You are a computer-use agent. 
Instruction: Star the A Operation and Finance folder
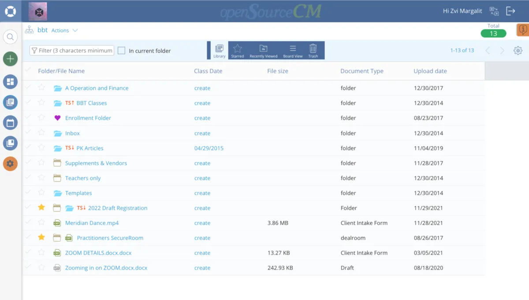coord(41,88)
